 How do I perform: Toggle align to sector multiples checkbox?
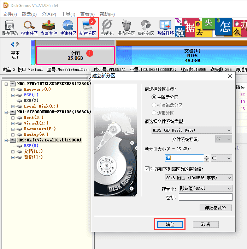click(147, 169)
